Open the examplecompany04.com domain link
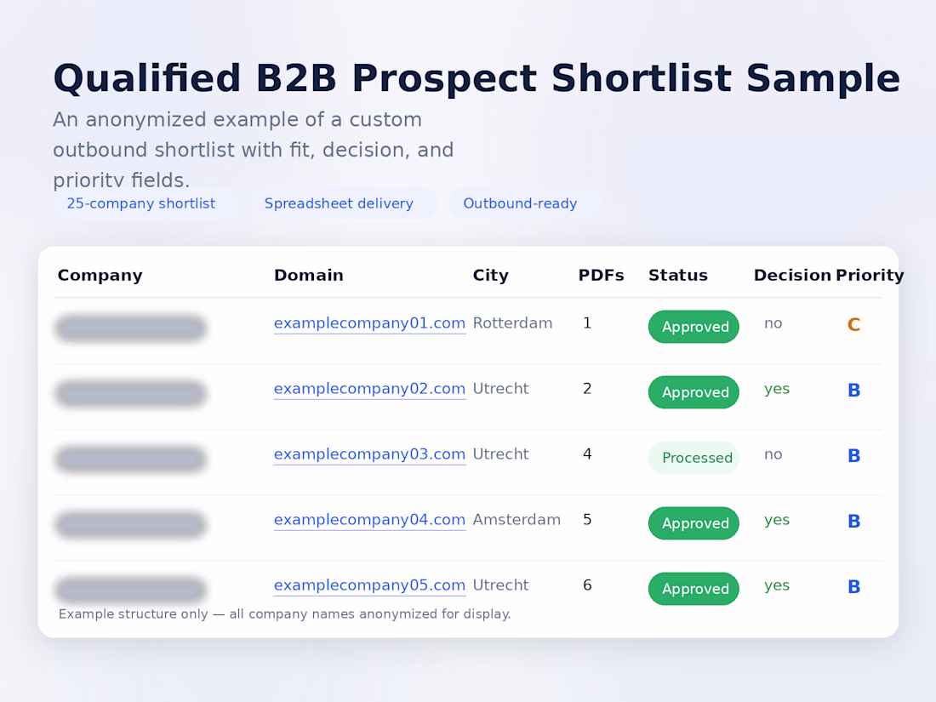This screenshot has width=936, height=702. [369, 520]
